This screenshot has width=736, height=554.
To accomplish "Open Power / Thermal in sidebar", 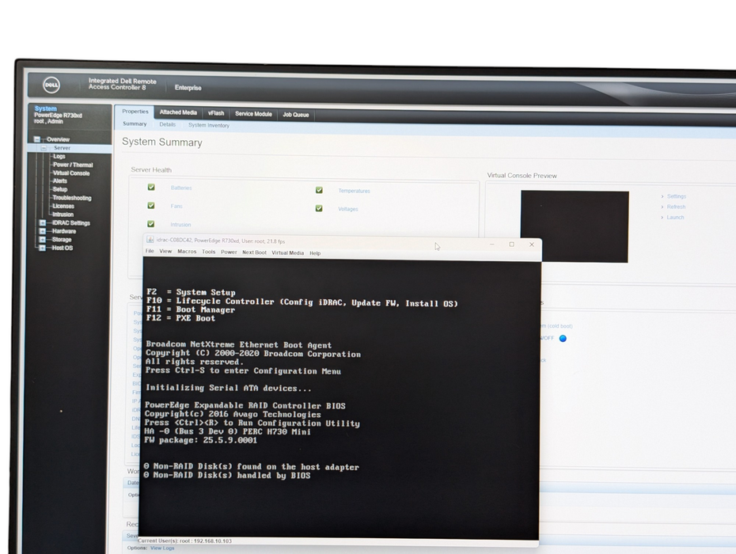I will point(73,165).
